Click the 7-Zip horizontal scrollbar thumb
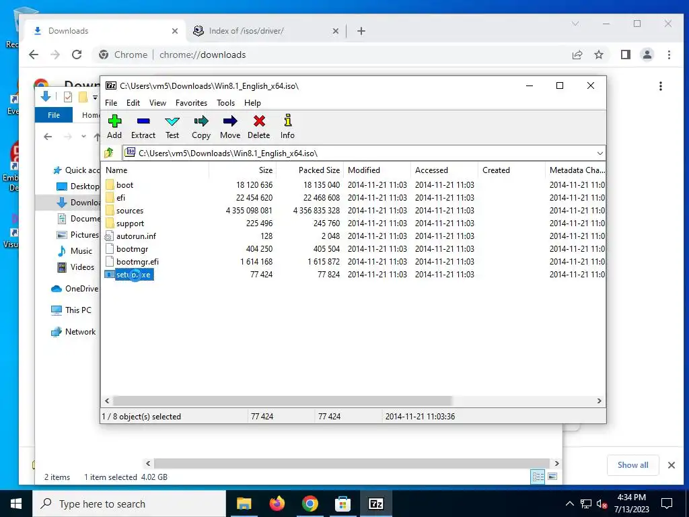The height and width of the screenshot is (517, 689). coord(283,401)
